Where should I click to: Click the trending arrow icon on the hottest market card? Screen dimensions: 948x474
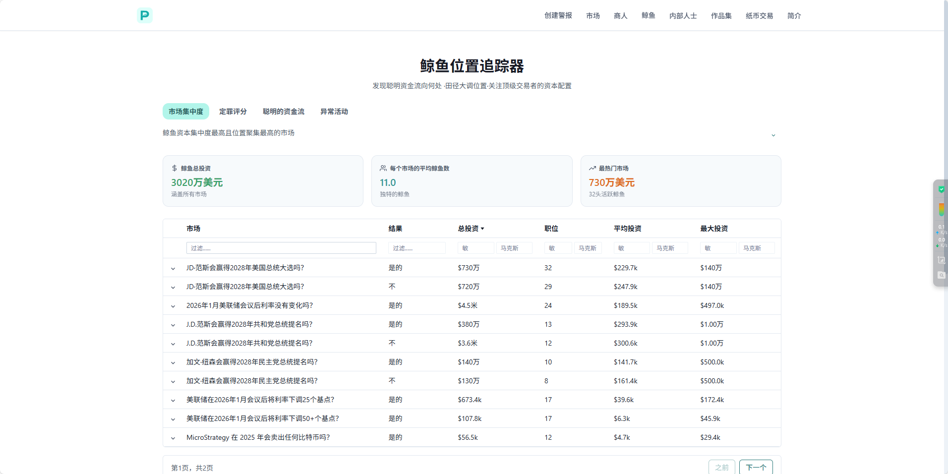[592, 169]
